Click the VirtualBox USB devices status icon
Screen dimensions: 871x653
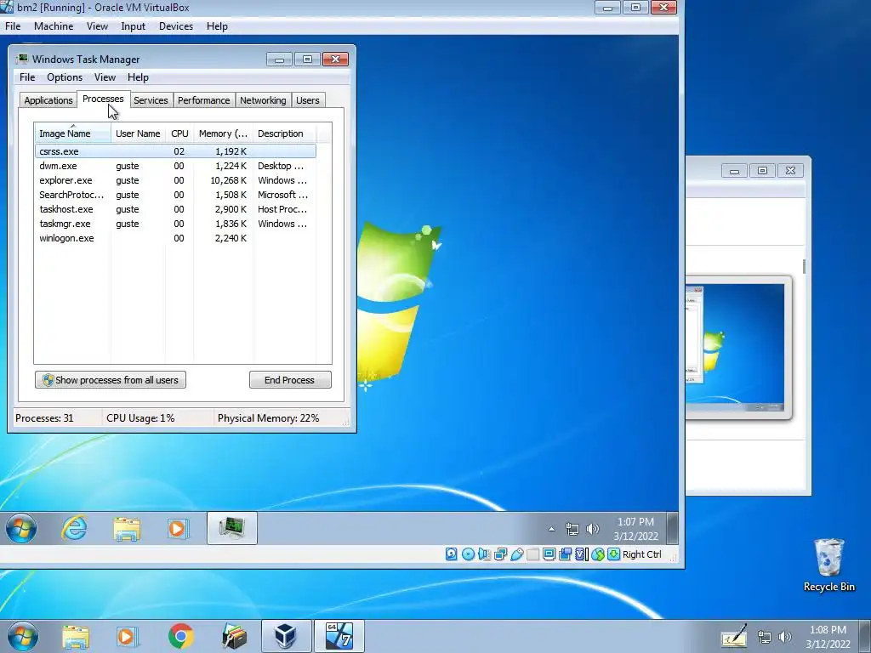pyautogui.click(x=516, y=554)
